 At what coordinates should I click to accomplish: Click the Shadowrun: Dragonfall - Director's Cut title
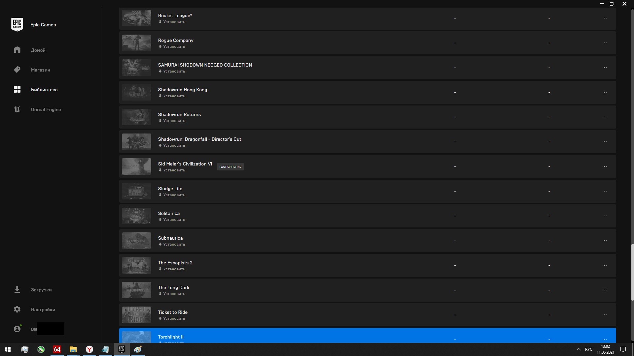coord(199,139)
